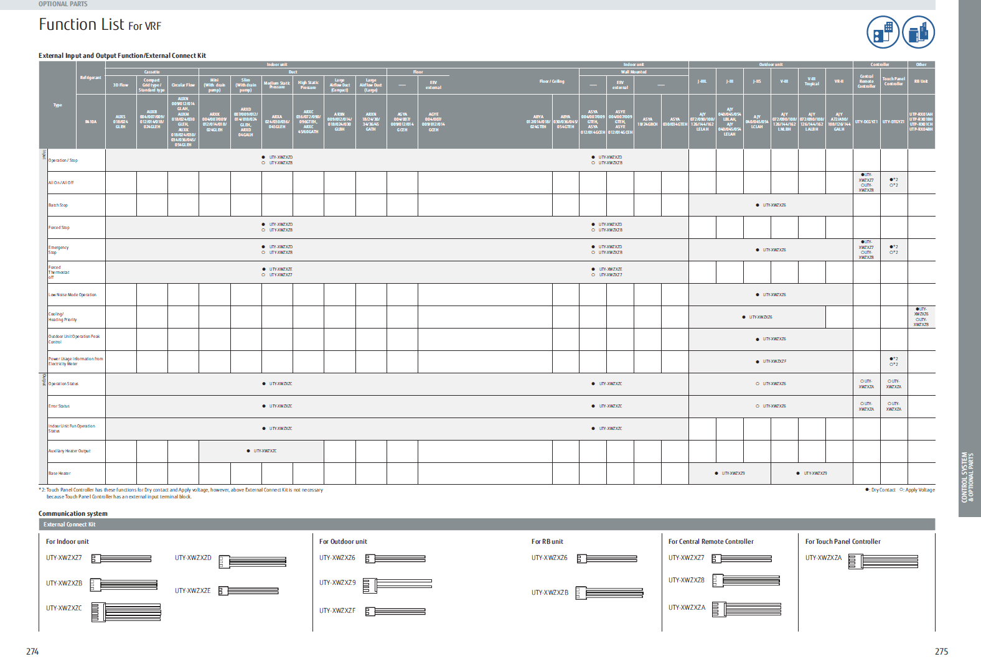Click the building-with-units round icon
Image resolution: width=981 pixels, height=672 pixels.
tap(883, 32)
